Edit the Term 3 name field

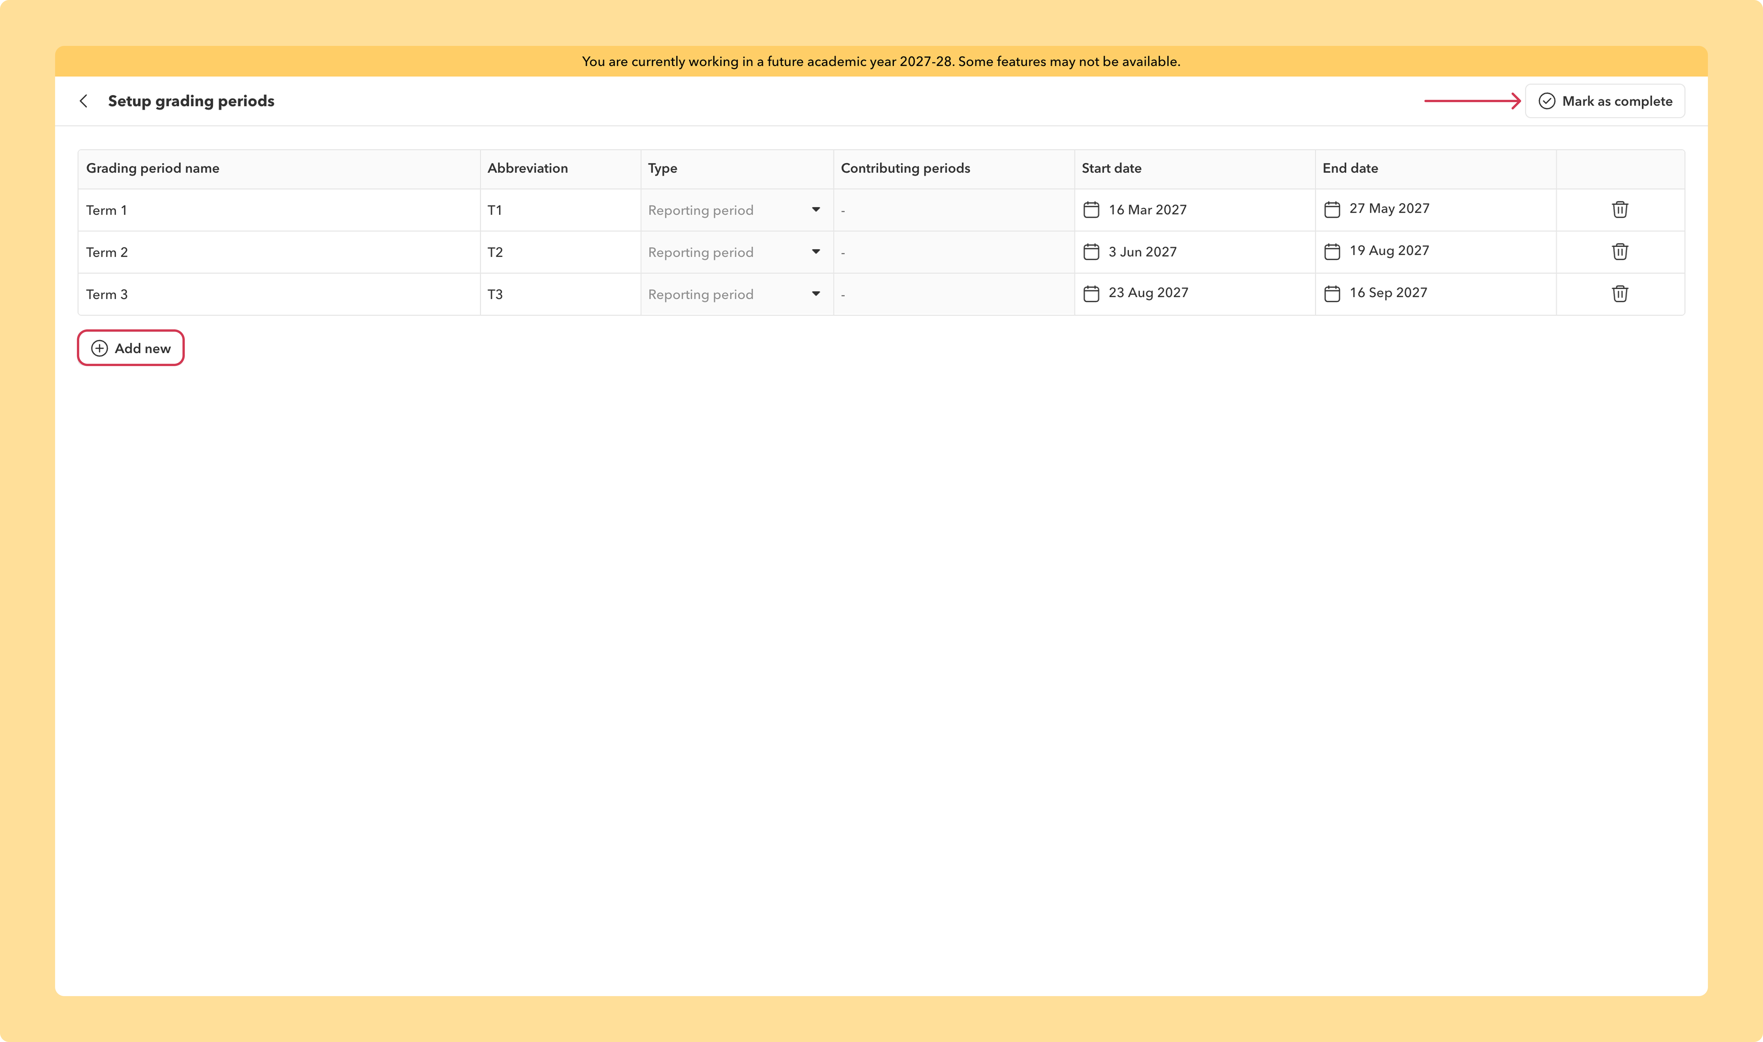click(279, 294)
